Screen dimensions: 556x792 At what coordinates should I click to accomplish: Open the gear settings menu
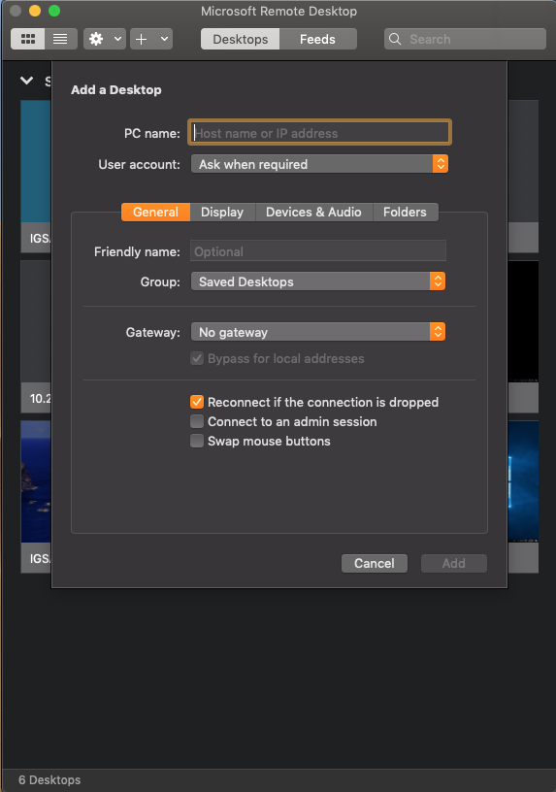pyautogui.click(x=96, y=39)
